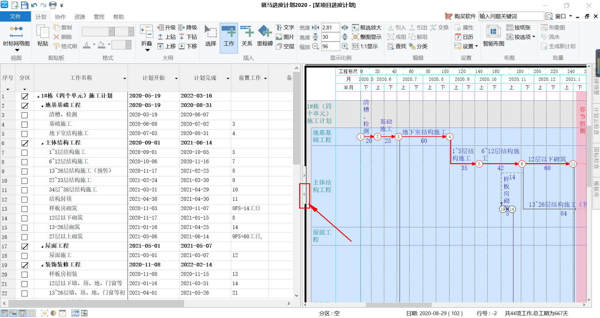Toggle checkbox for 屋面工程 row

tap(25, 246)
